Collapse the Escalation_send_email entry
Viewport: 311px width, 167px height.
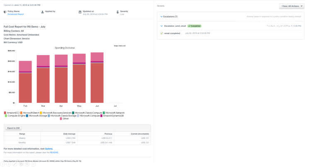pyautogui.click(x=162, y=26)
